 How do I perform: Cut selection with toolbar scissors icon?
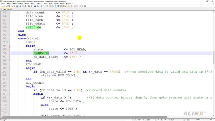tap(20, 6)
